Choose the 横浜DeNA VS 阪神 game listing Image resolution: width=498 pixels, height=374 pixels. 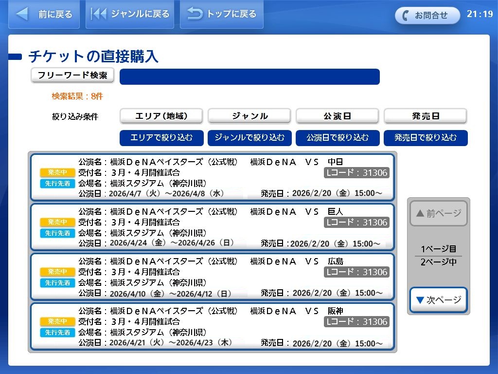coord(212,326)
